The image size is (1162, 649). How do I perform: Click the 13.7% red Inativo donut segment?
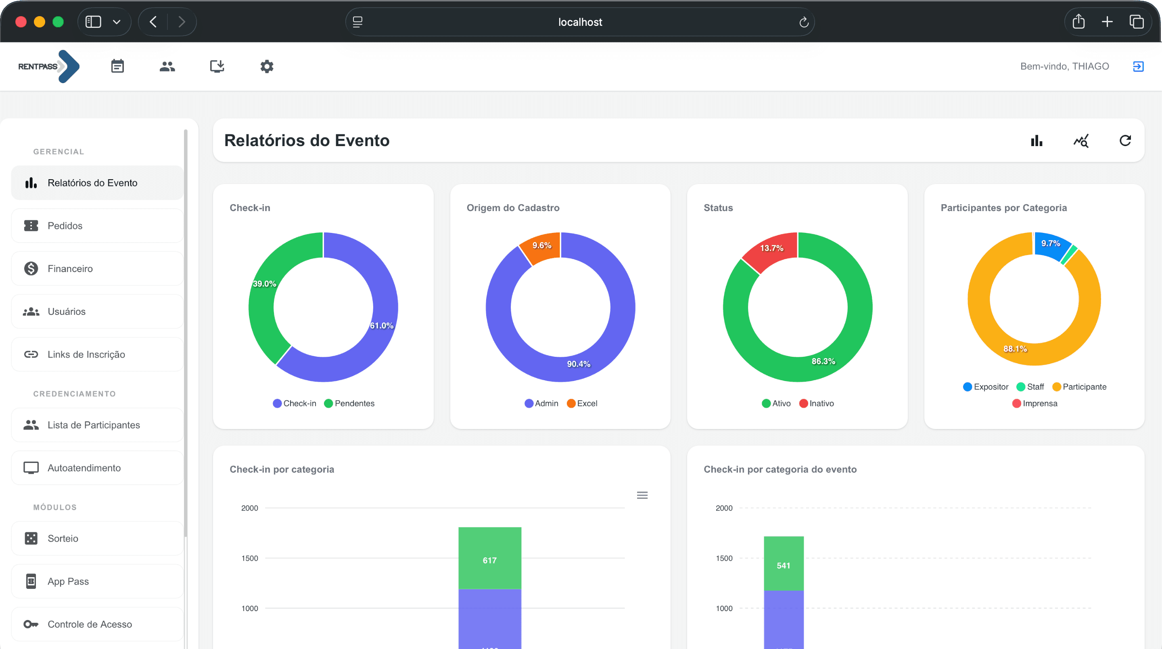(x=772, y=249)
